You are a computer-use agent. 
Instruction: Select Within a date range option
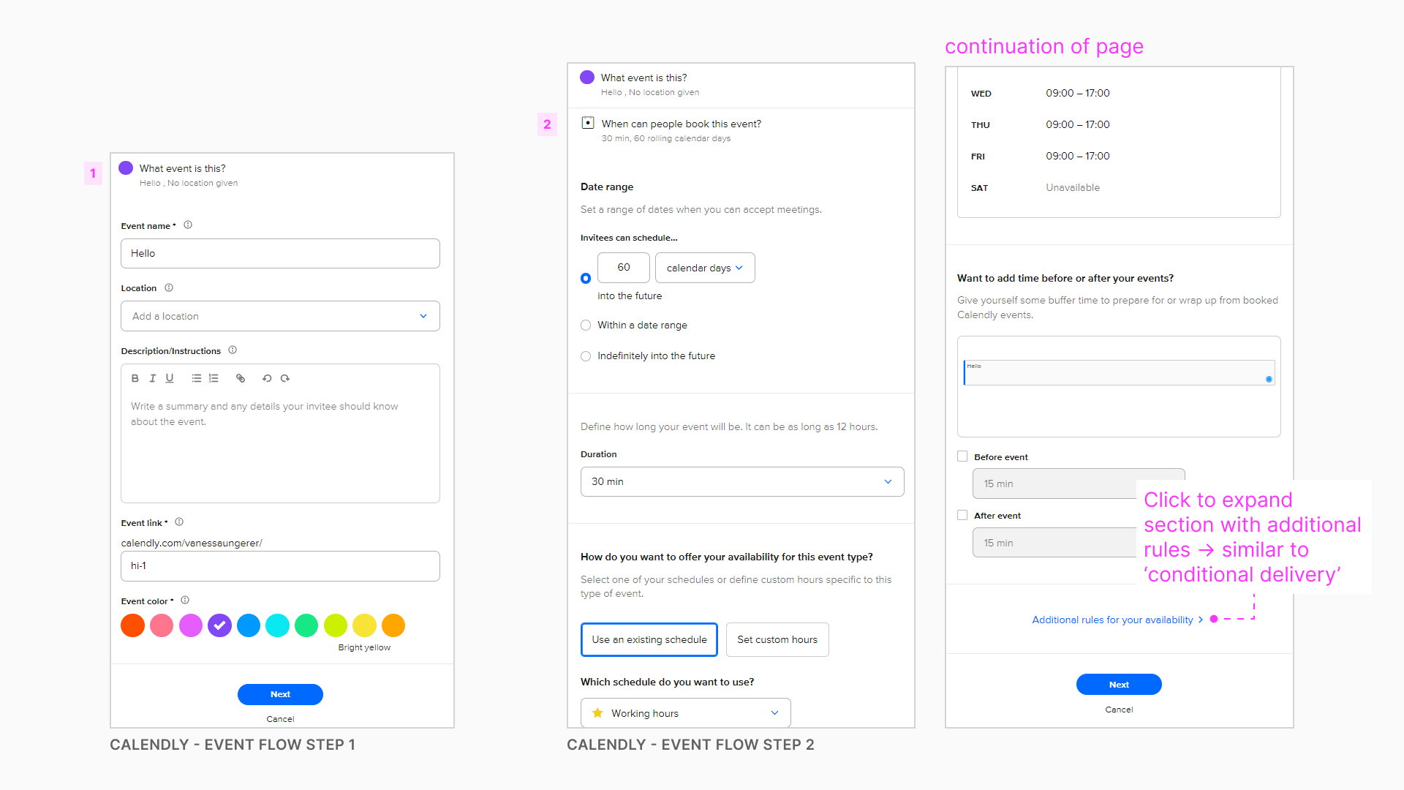(586, 326)
